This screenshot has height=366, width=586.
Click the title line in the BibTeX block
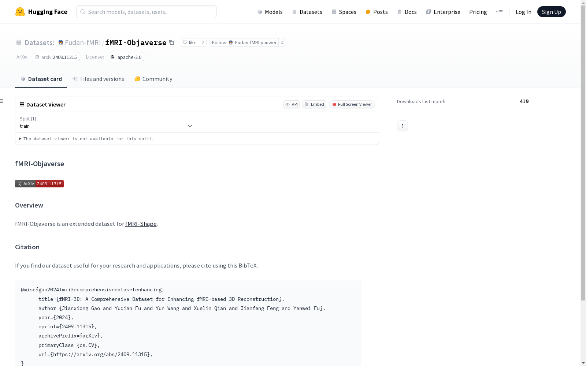tap(161, 299)
